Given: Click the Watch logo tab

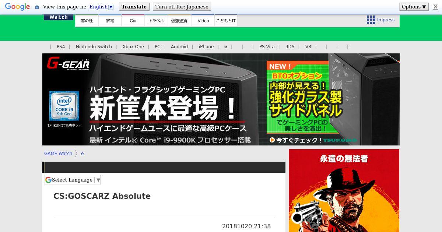Looking at the screenshot, I should point(59,17).
